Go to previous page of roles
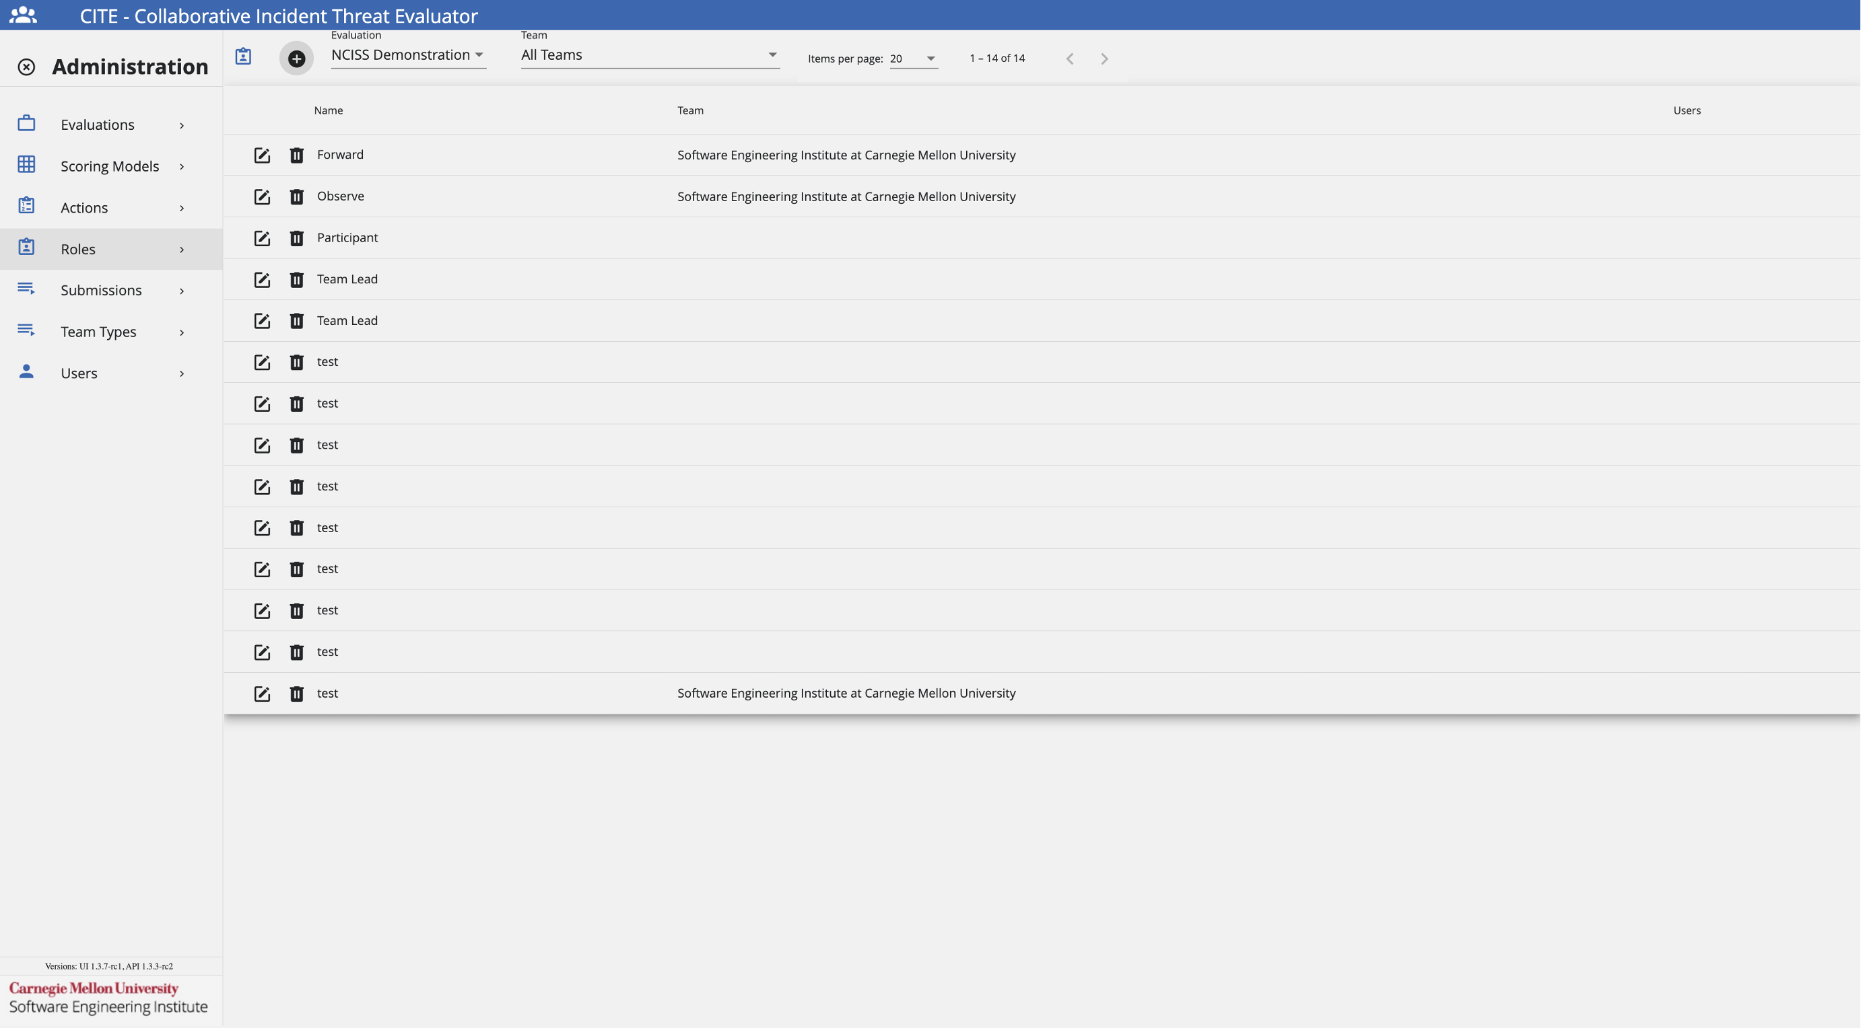 click(1070, 59)
